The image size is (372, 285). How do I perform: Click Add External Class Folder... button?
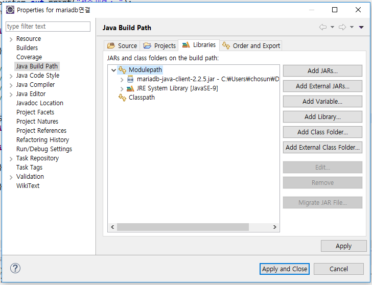(322, 147)
